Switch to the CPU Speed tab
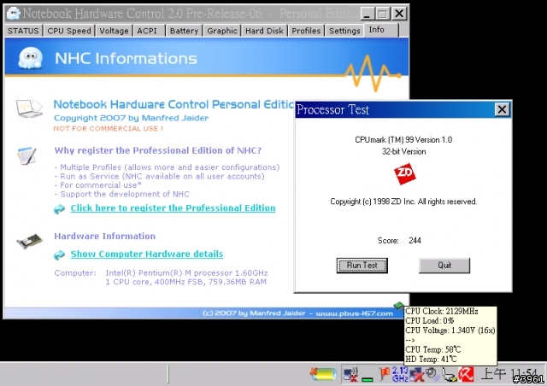Screen dimensions: 547x386 tap(69, 31)
